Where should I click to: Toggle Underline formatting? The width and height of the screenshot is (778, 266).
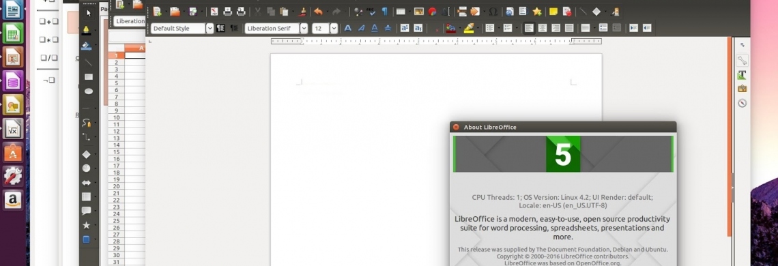pos(375,28)
